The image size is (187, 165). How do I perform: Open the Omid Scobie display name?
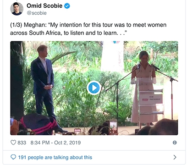click(44, 5)
